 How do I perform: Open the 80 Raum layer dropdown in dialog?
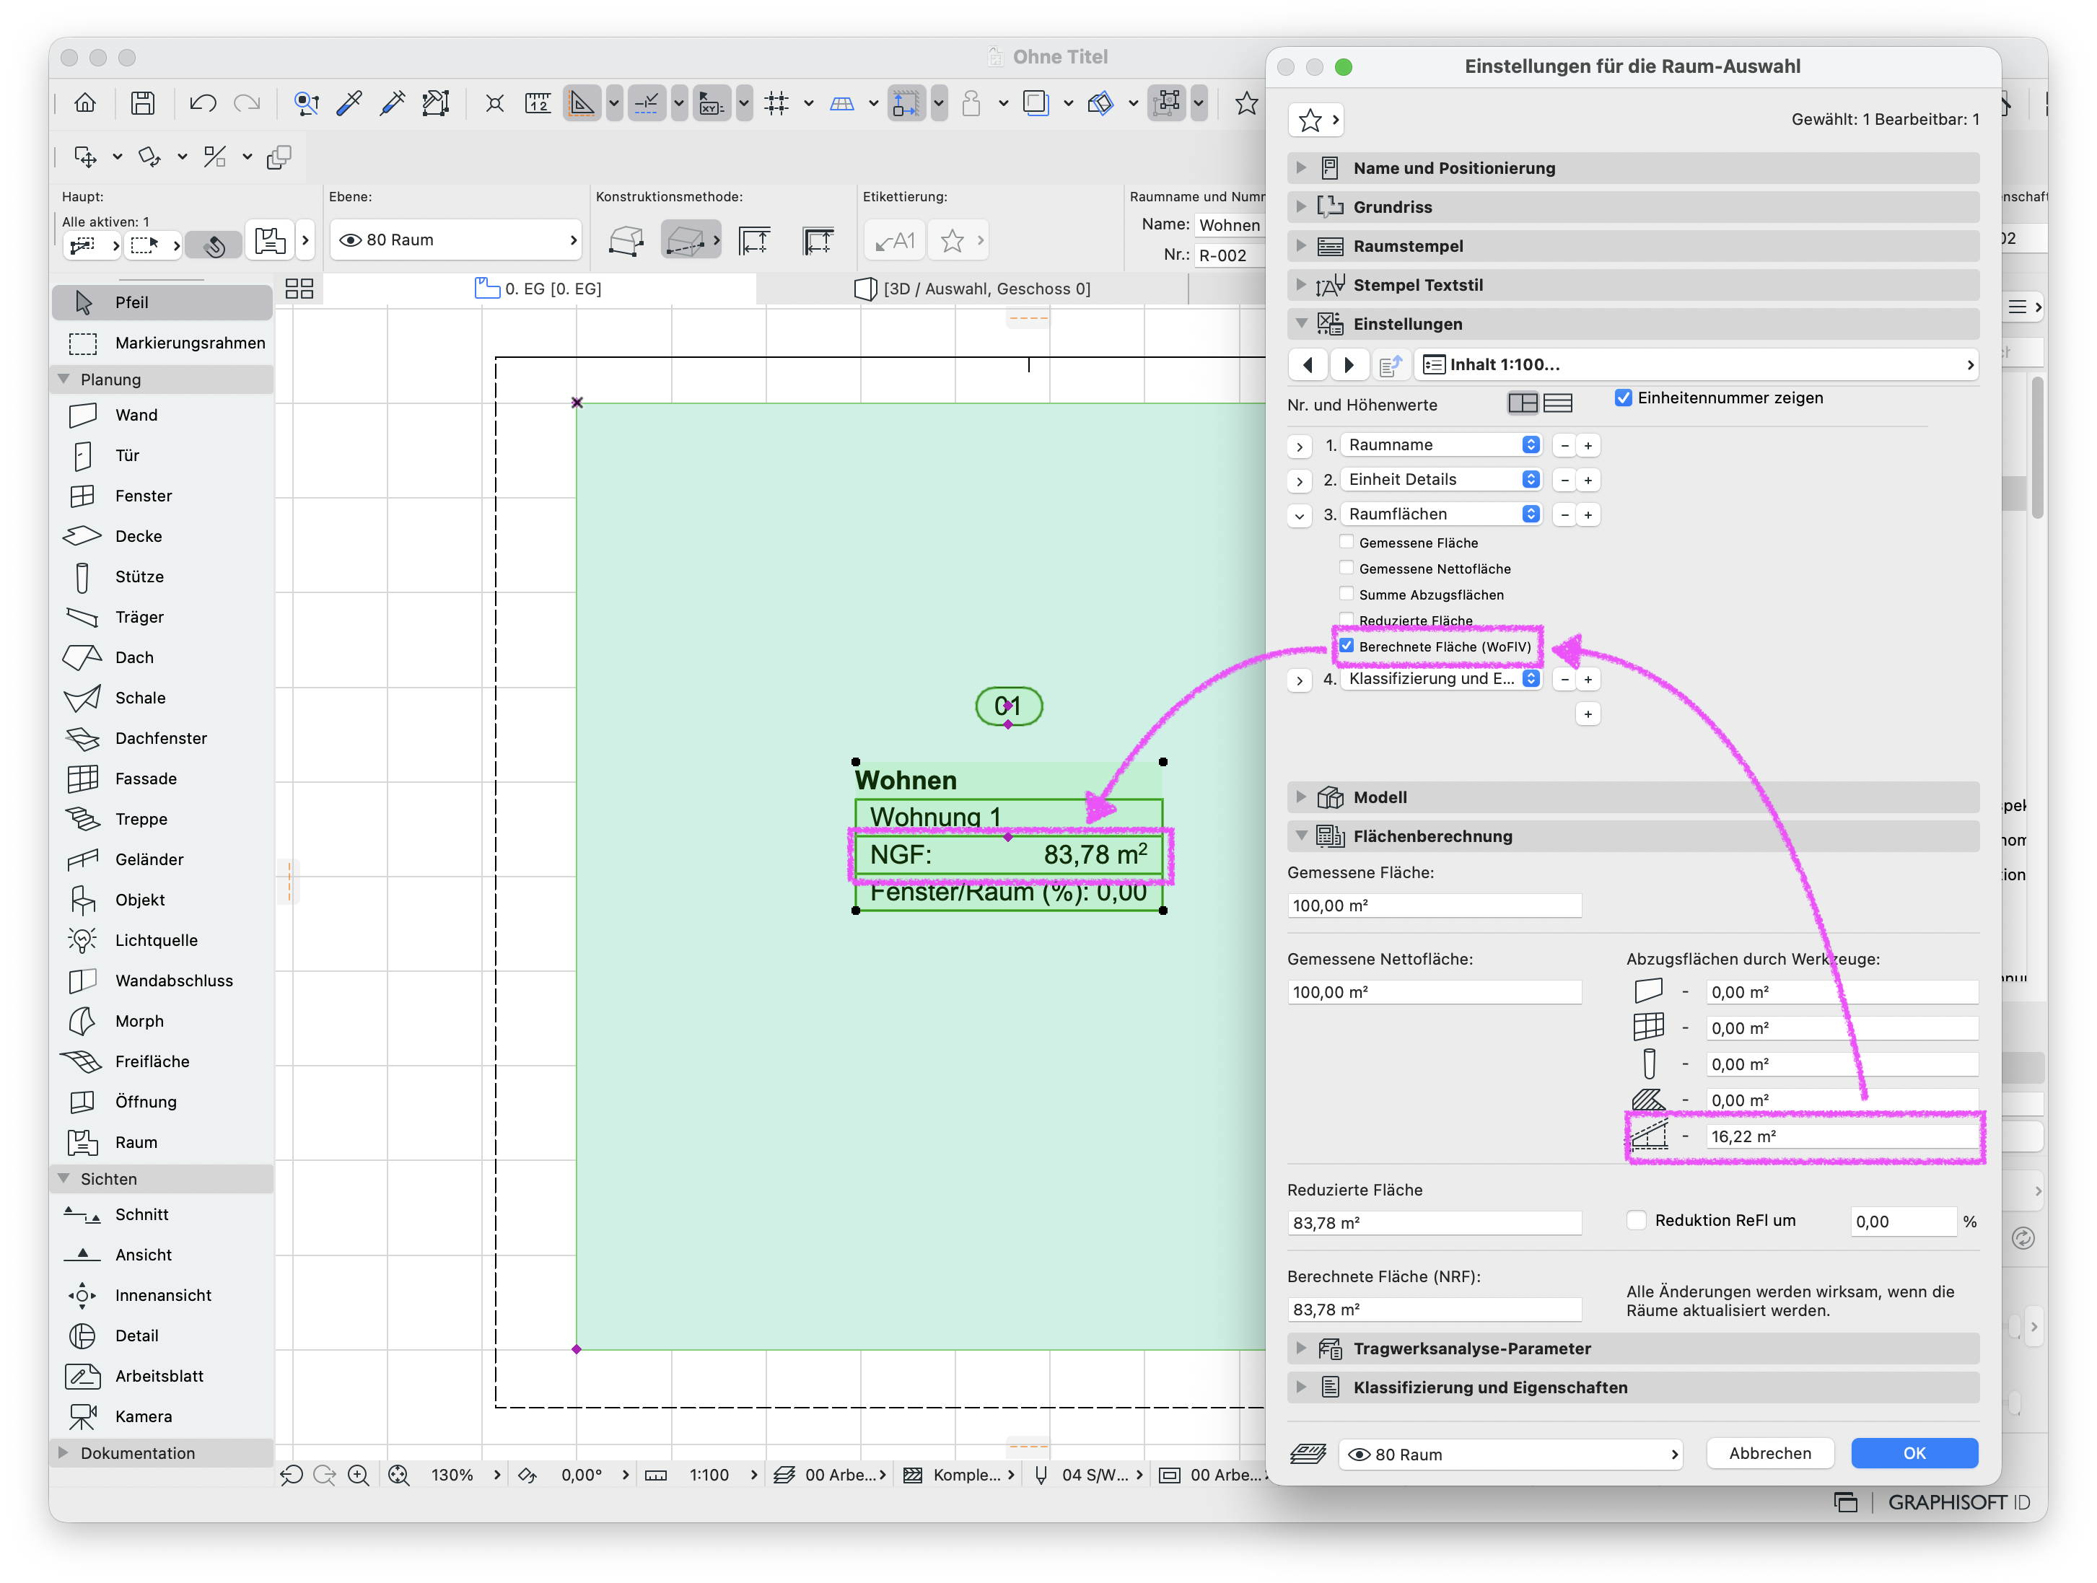coord(1510,1454)
